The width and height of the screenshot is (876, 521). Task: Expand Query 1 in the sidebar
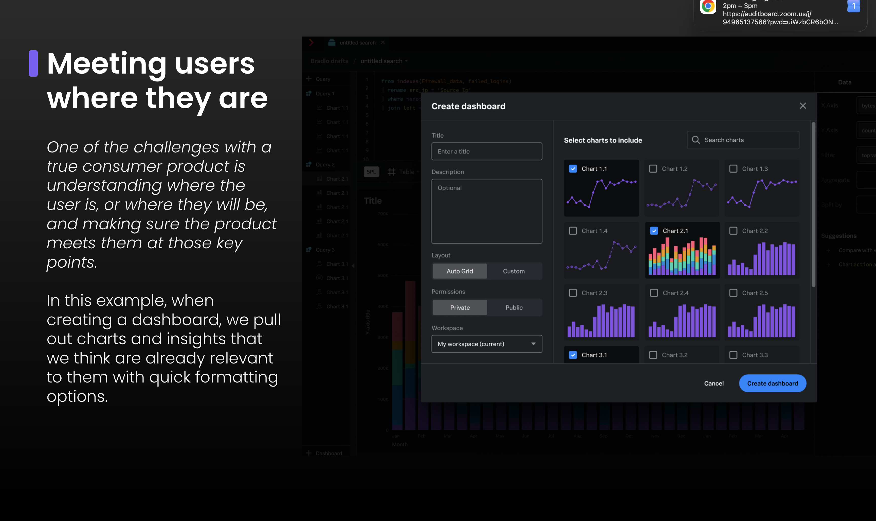click(x=325, y=93)
